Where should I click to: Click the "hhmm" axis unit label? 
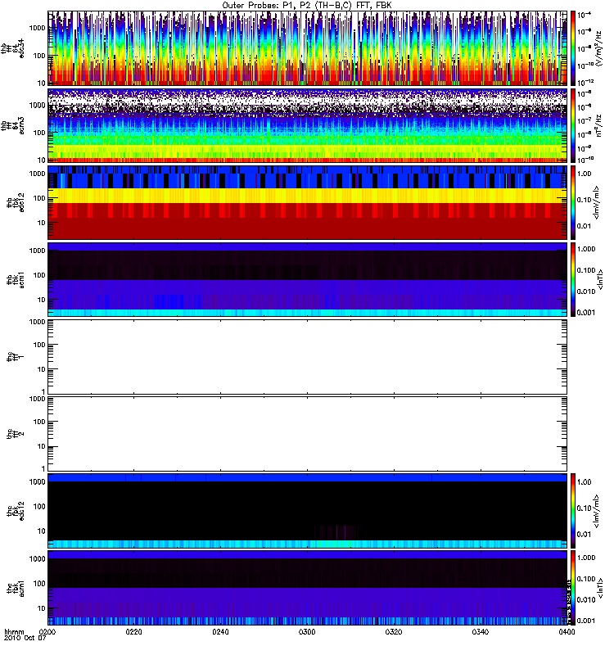coord(14,632)
